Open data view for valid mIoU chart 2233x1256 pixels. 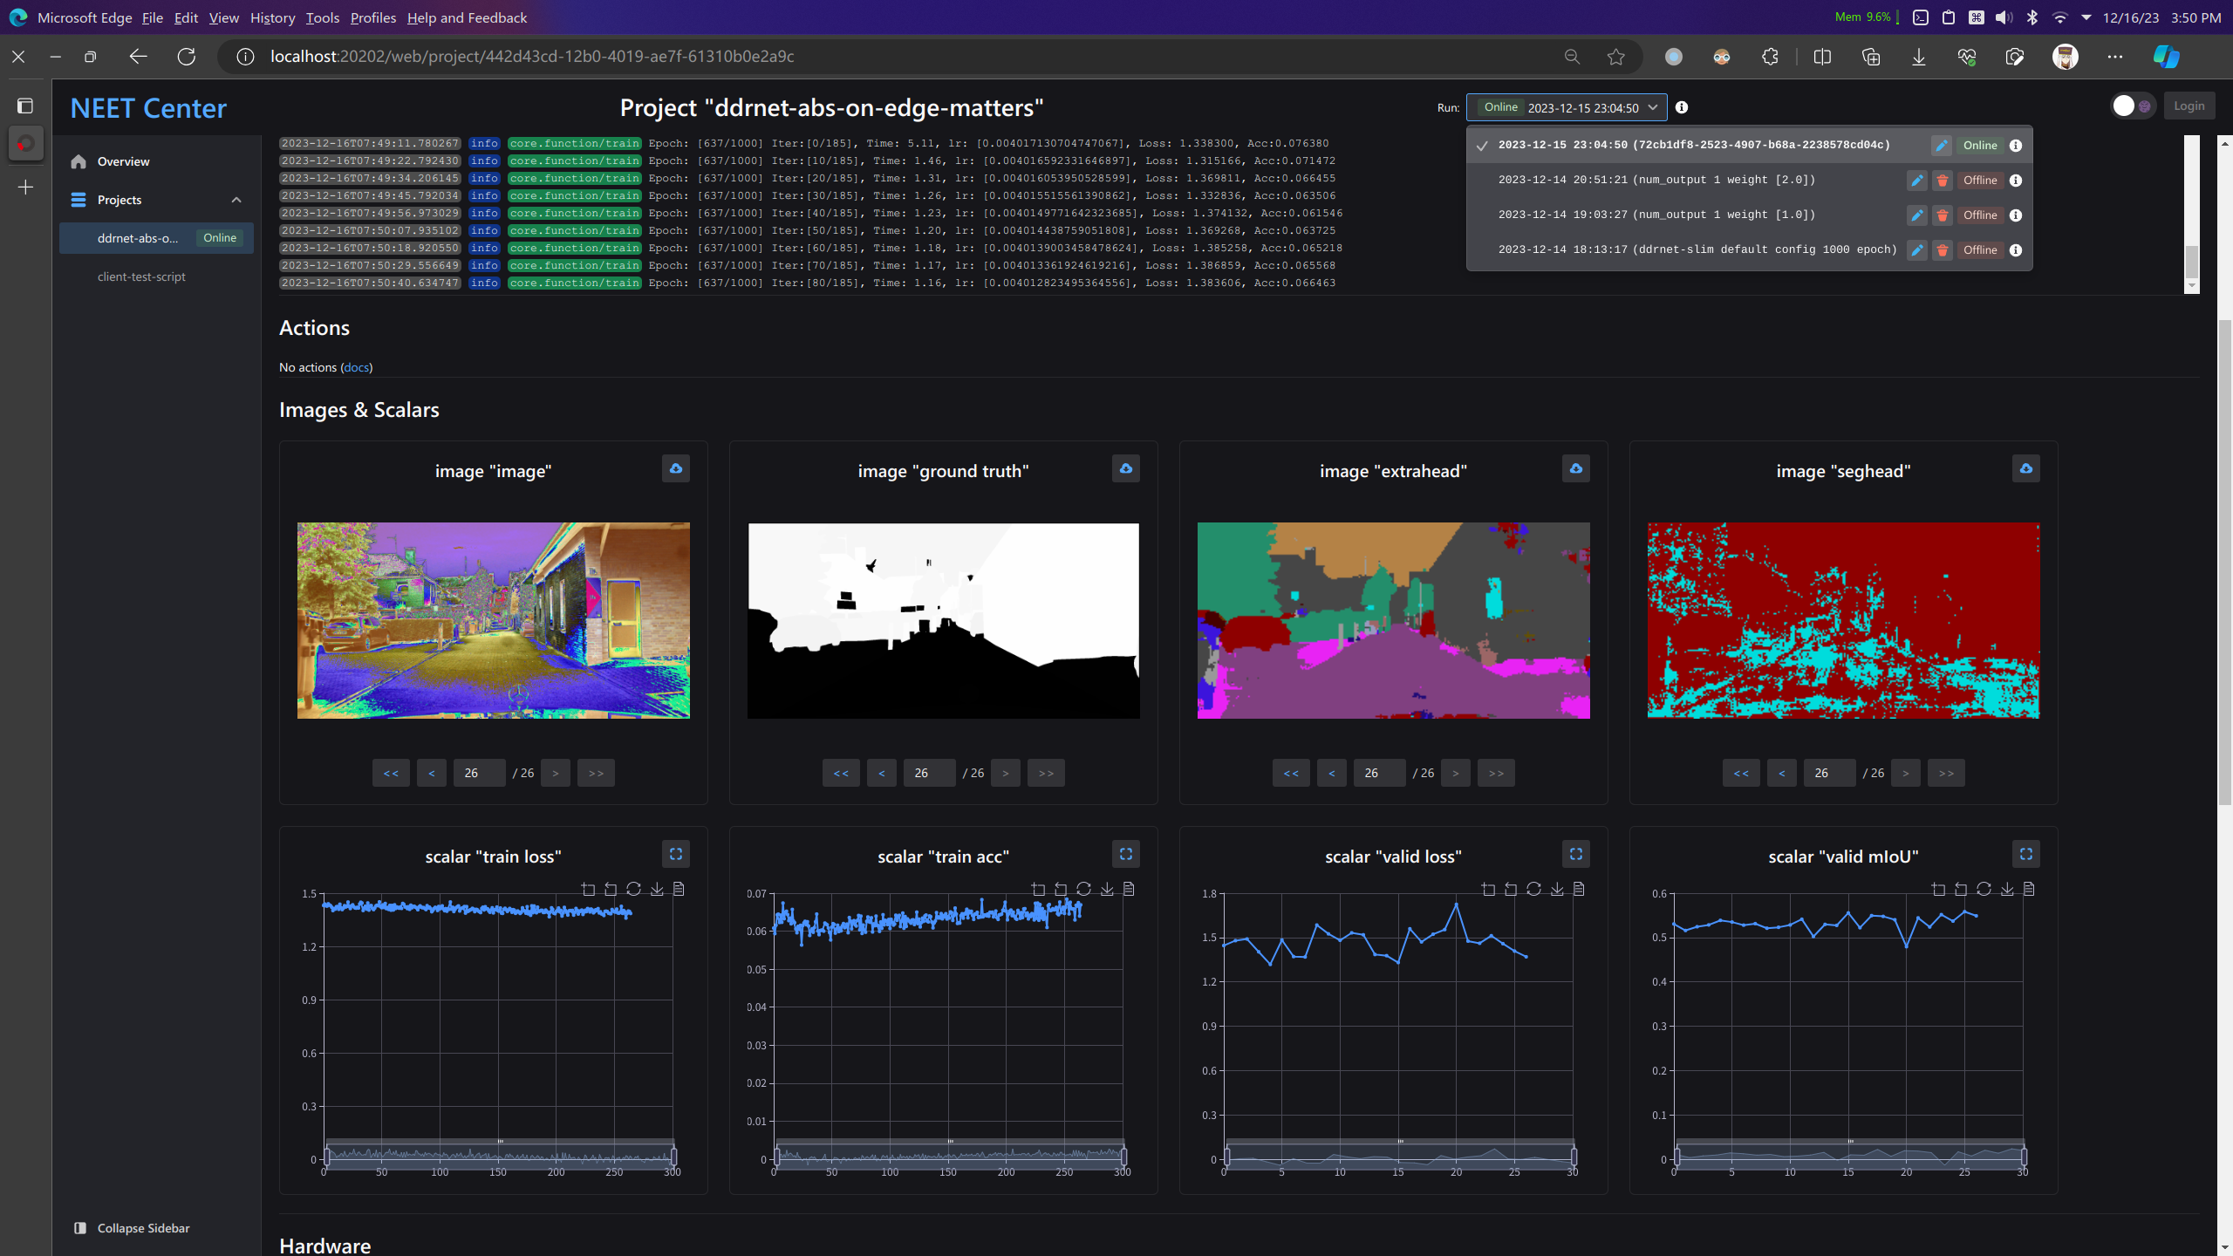[2029, 889]
